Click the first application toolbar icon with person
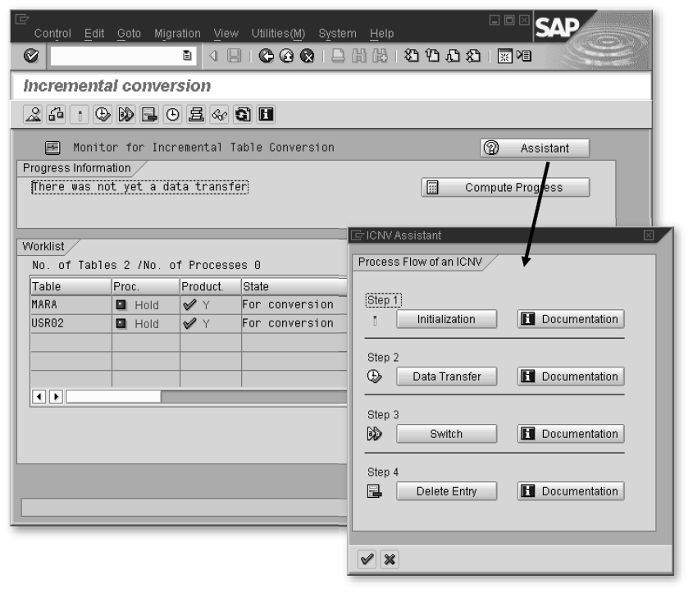This screenshot has height=593, width=693. click(x=33, y=115)
